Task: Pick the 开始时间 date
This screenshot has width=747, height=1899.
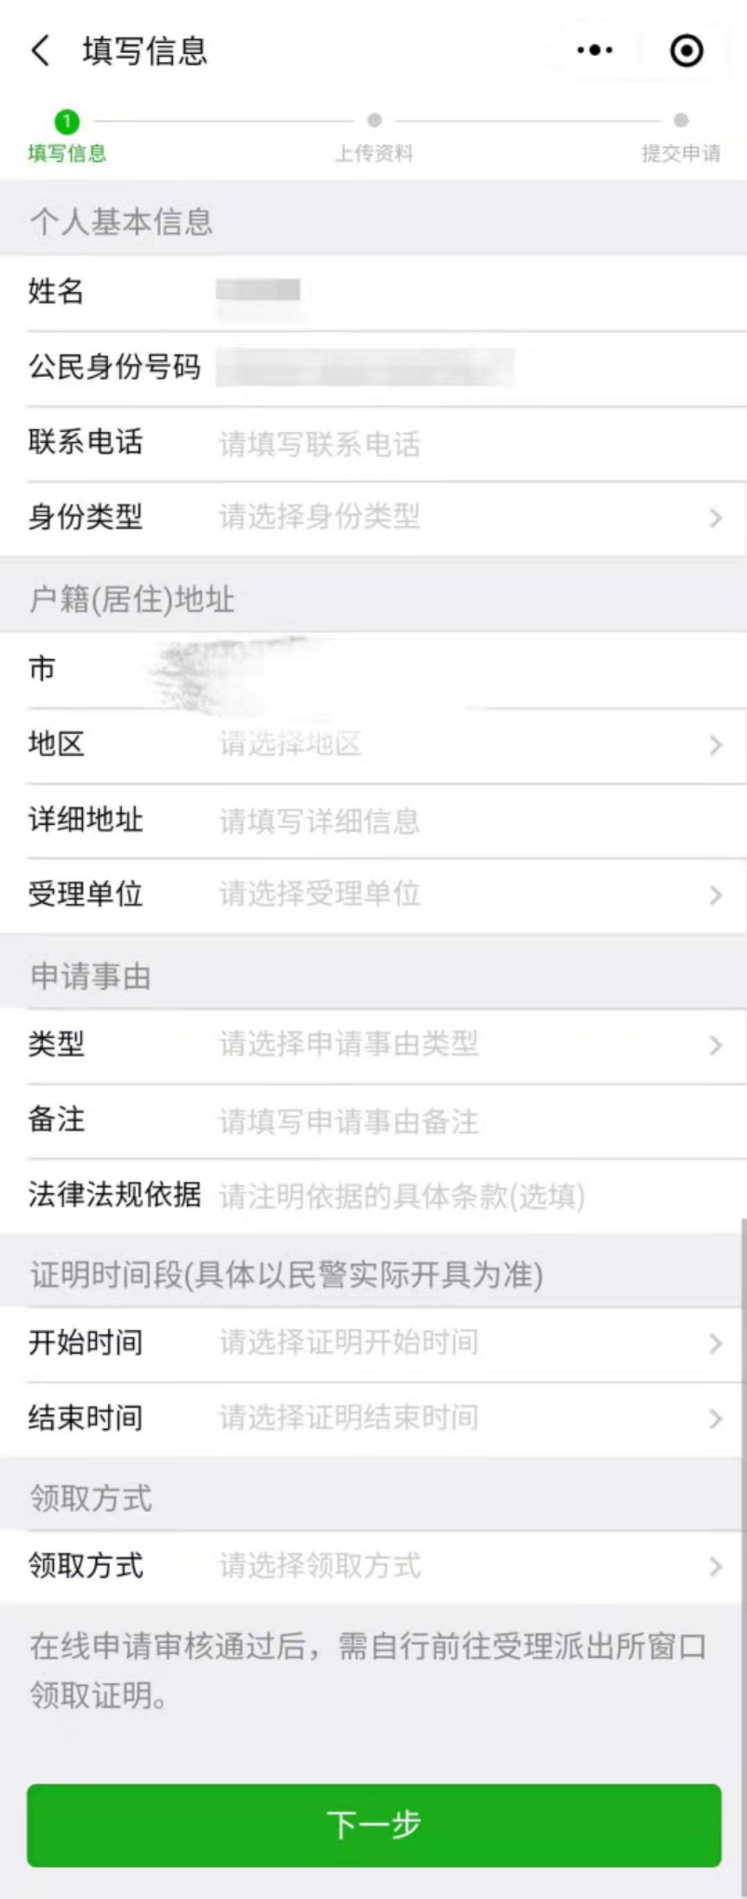Action: coord(373,1343)
